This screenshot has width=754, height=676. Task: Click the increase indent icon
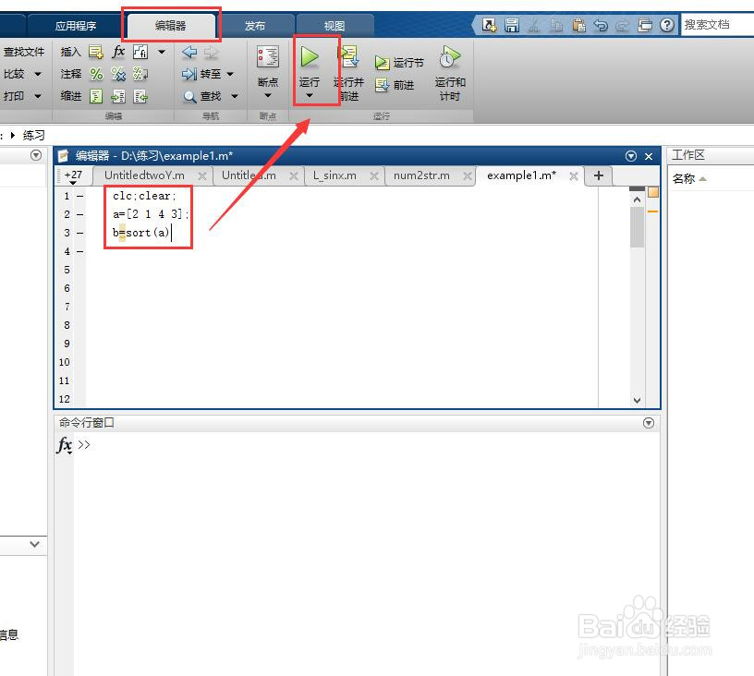(x=118, y=96)
